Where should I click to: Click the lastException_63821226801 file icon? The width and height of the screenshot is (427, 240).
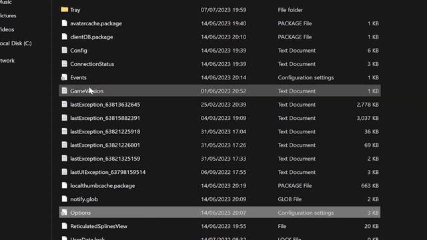(64, 145)
